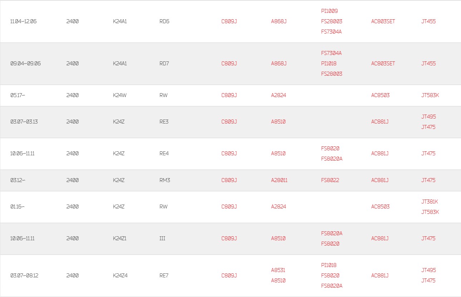Select FS8020A in the RE4 row
Viewport: 461px width, 297px height.
(332, 159)
